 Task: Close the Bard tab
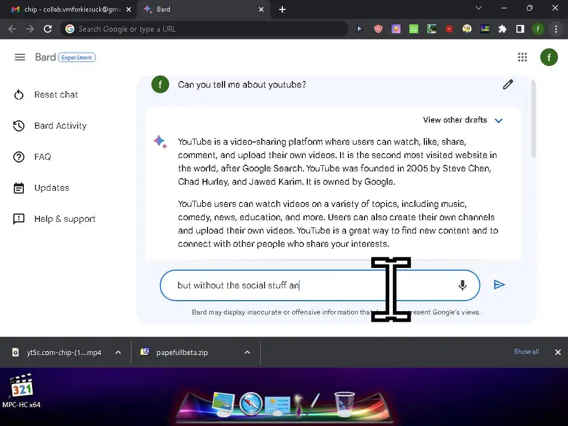261,9
